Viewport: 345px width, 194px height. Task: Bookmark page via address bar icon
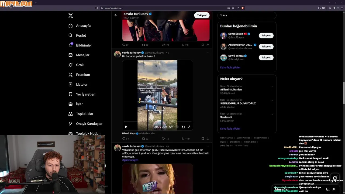97,8
